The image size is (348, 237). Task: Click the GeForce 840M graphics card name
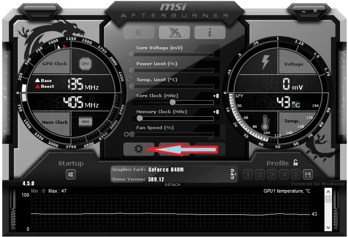(x=166, y=170)
